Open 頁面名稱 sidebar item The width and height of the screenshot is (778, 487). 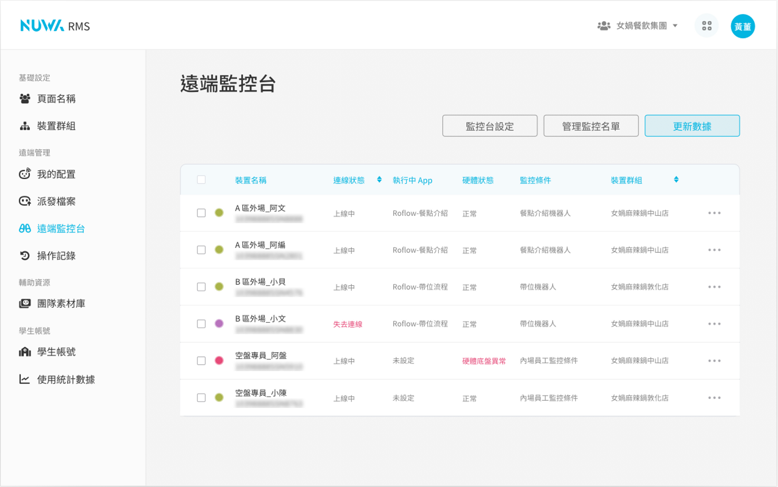point(56,99)
